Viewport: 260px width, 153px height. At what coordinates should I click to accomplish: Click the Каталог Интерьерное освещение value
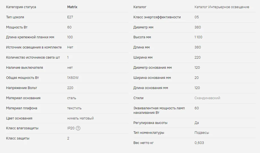(222, 7)
